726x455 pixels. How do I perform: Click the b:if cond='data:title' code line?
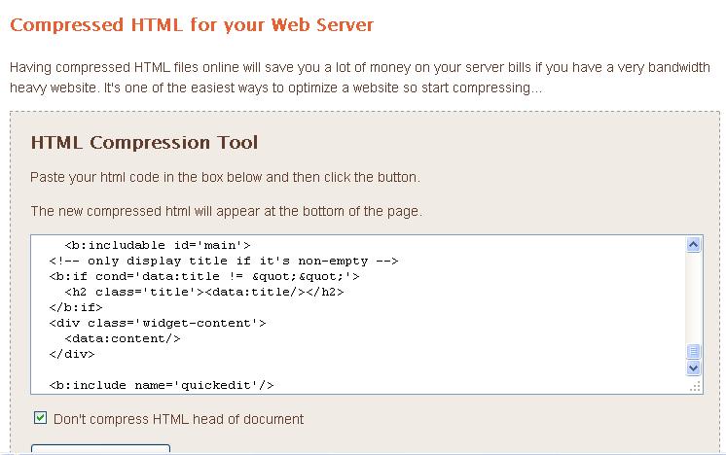[x=204, y=276]
